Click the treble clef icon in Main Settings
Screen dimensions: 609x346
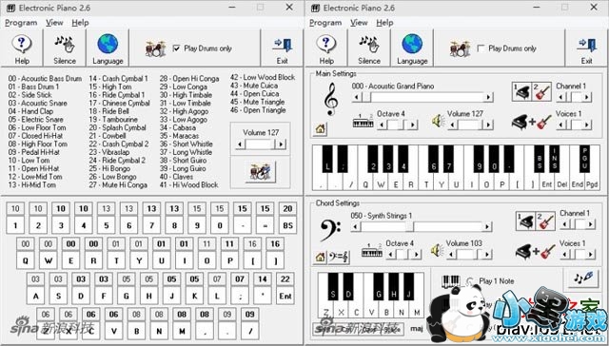330,99
